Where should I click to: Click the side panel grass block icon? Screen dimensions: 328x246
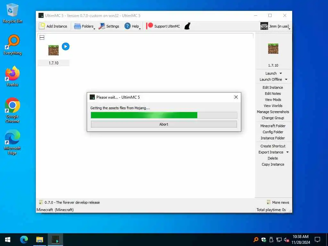[273, 49]
